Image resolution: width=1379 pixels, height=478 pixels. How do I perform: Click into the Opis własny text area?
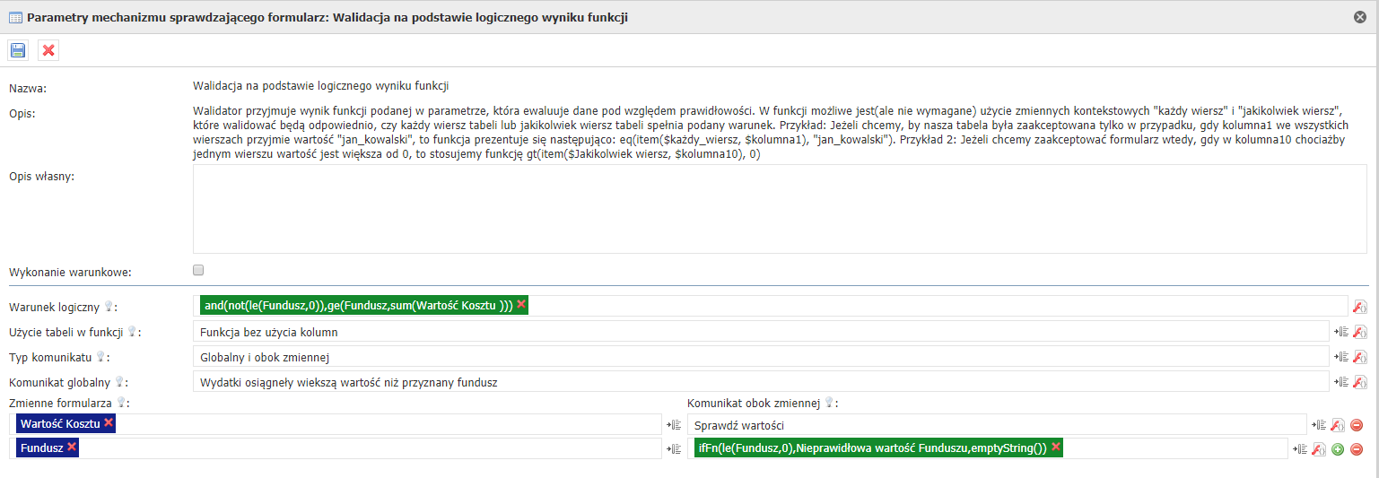(x=770, y=210)
